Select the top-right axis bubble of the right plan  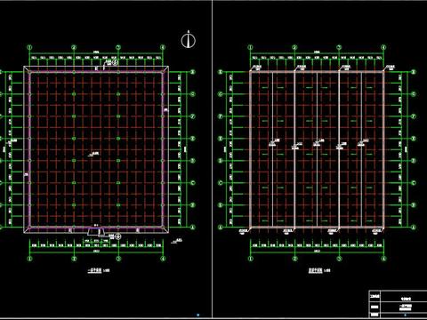[x=414, y=72]
